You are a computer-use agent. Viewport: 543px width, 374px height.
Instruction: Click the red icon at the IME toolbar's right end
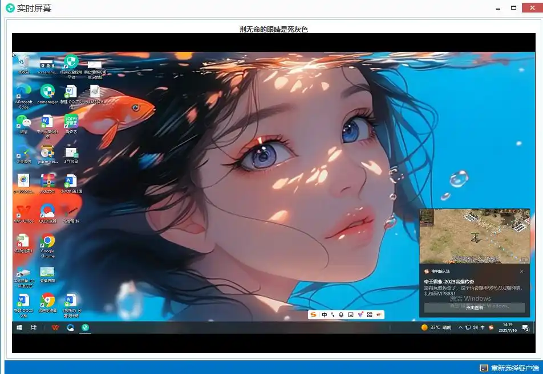pos(379,315)
